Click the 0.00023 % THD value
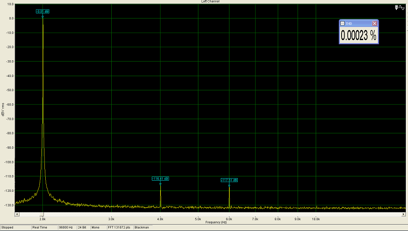Viewport: 408px width, 231px height. click(358, 35)
